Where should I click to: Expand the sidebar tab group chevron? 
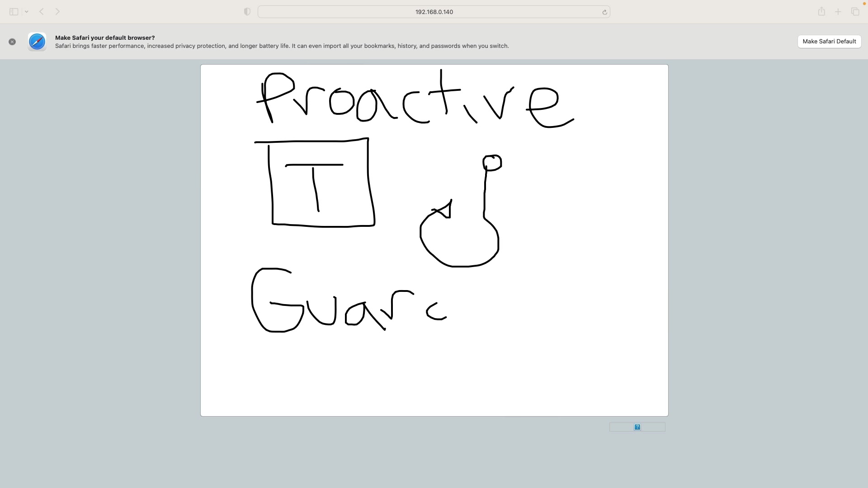point(27,12)
